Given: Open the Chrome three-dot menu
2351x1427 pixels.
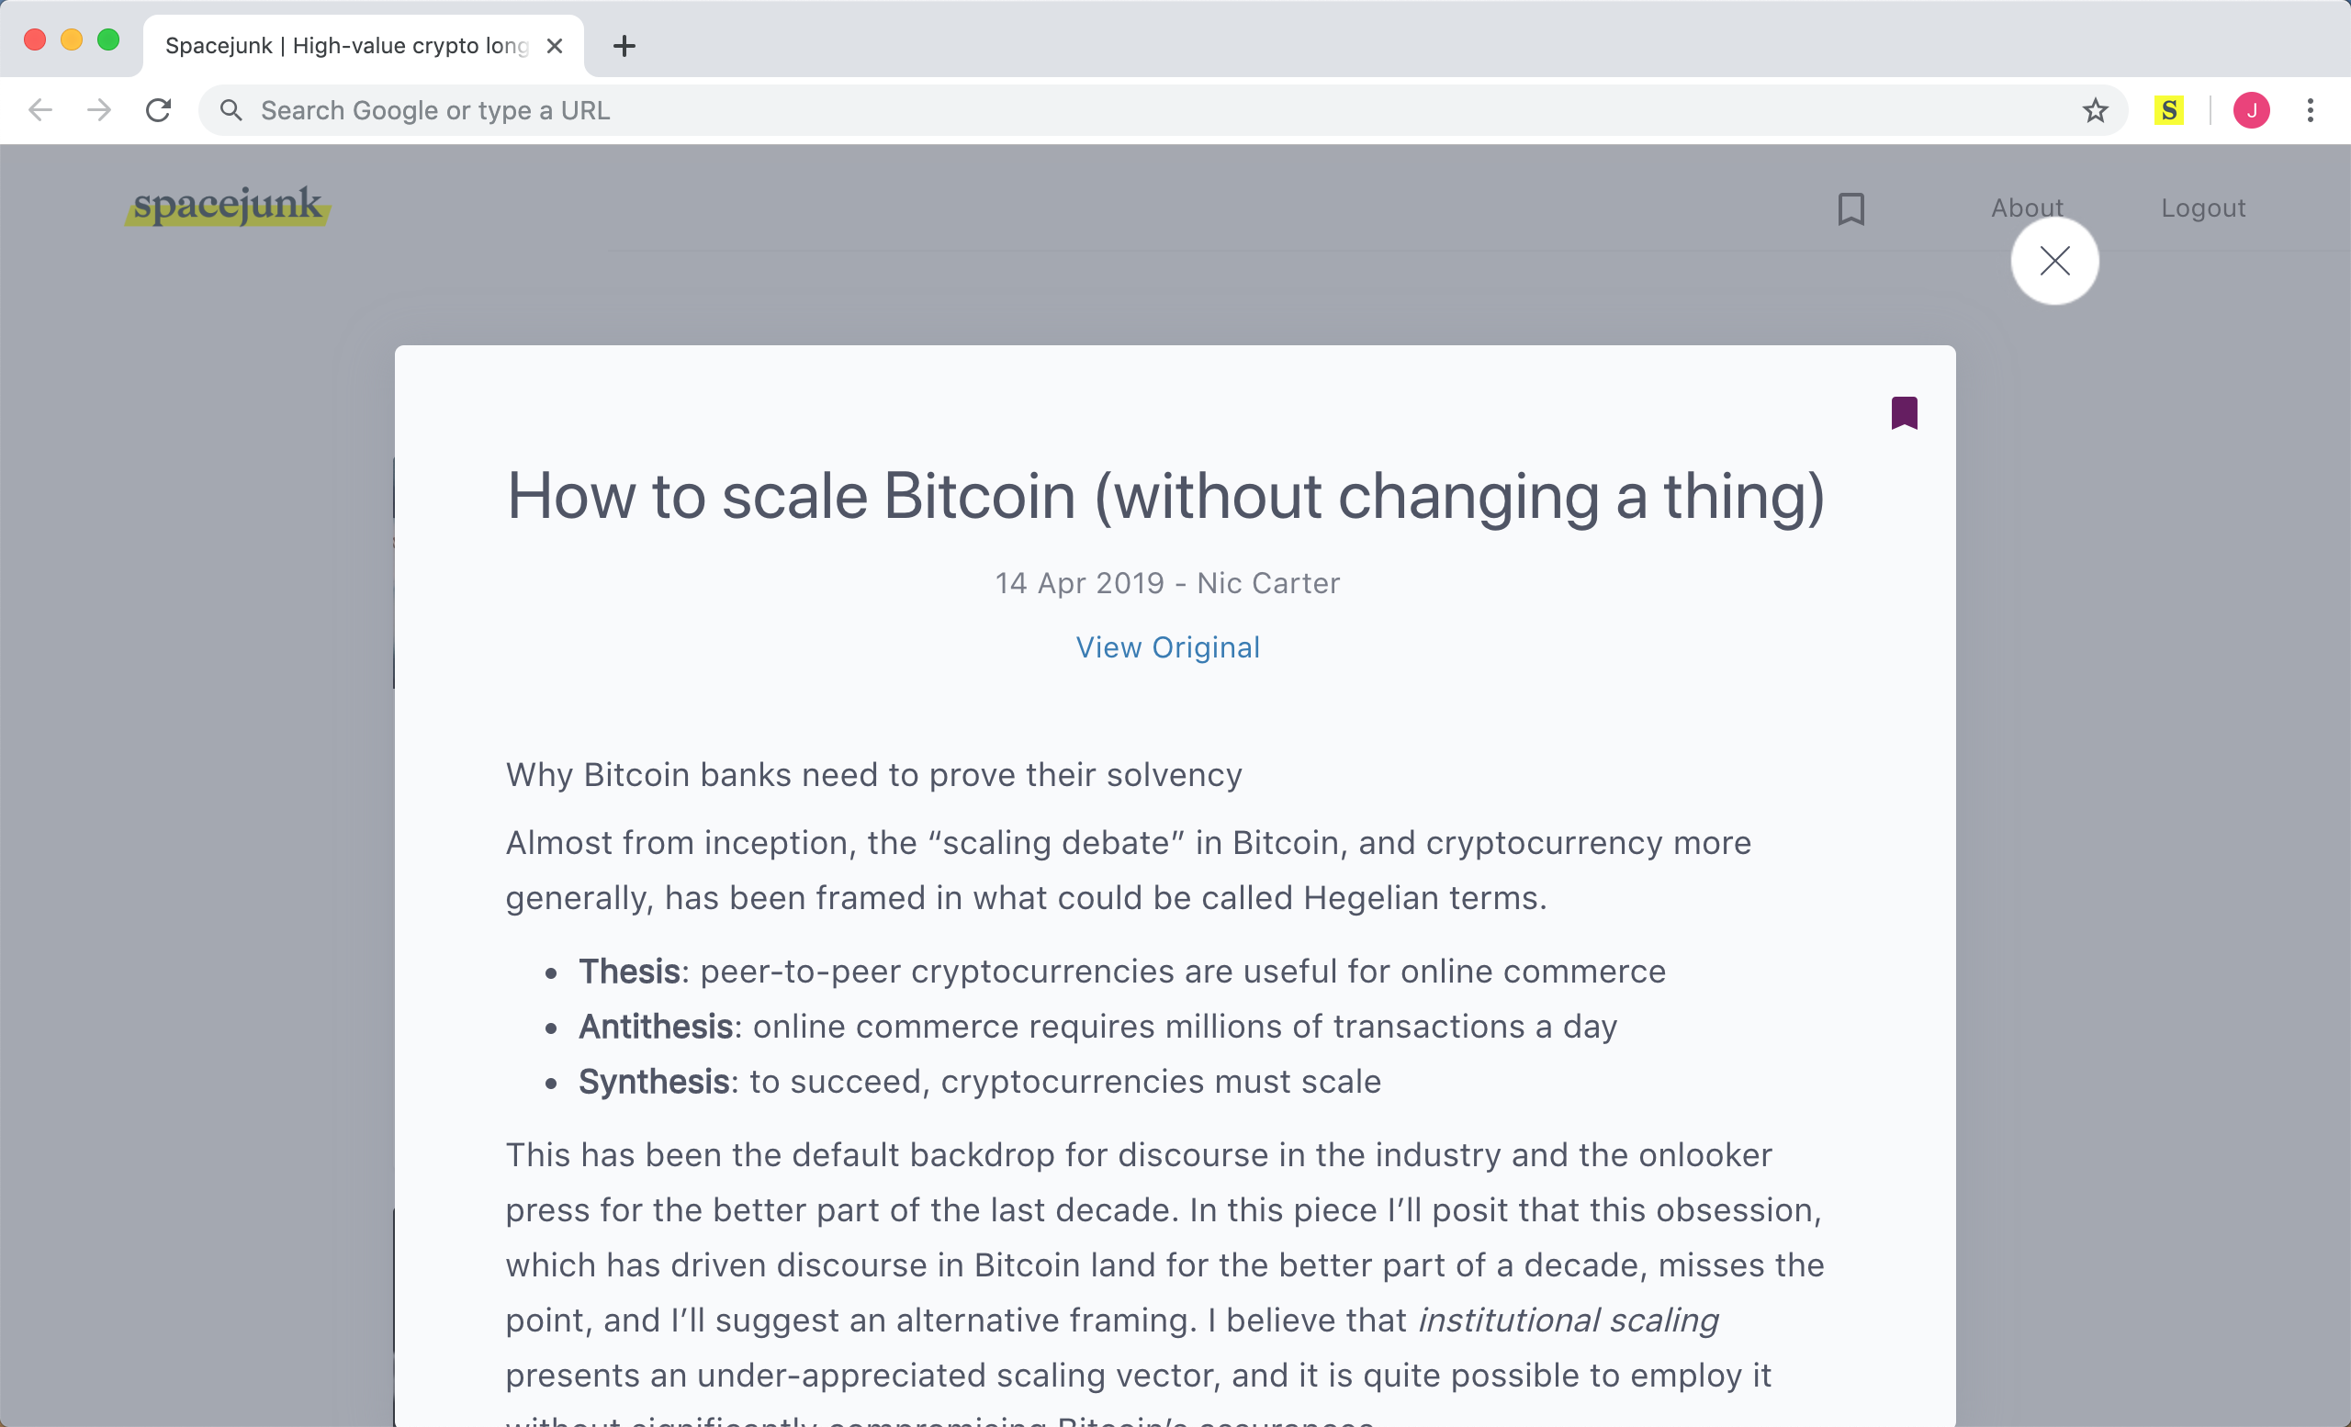Looking at the screenshot, I should 2310,110.
